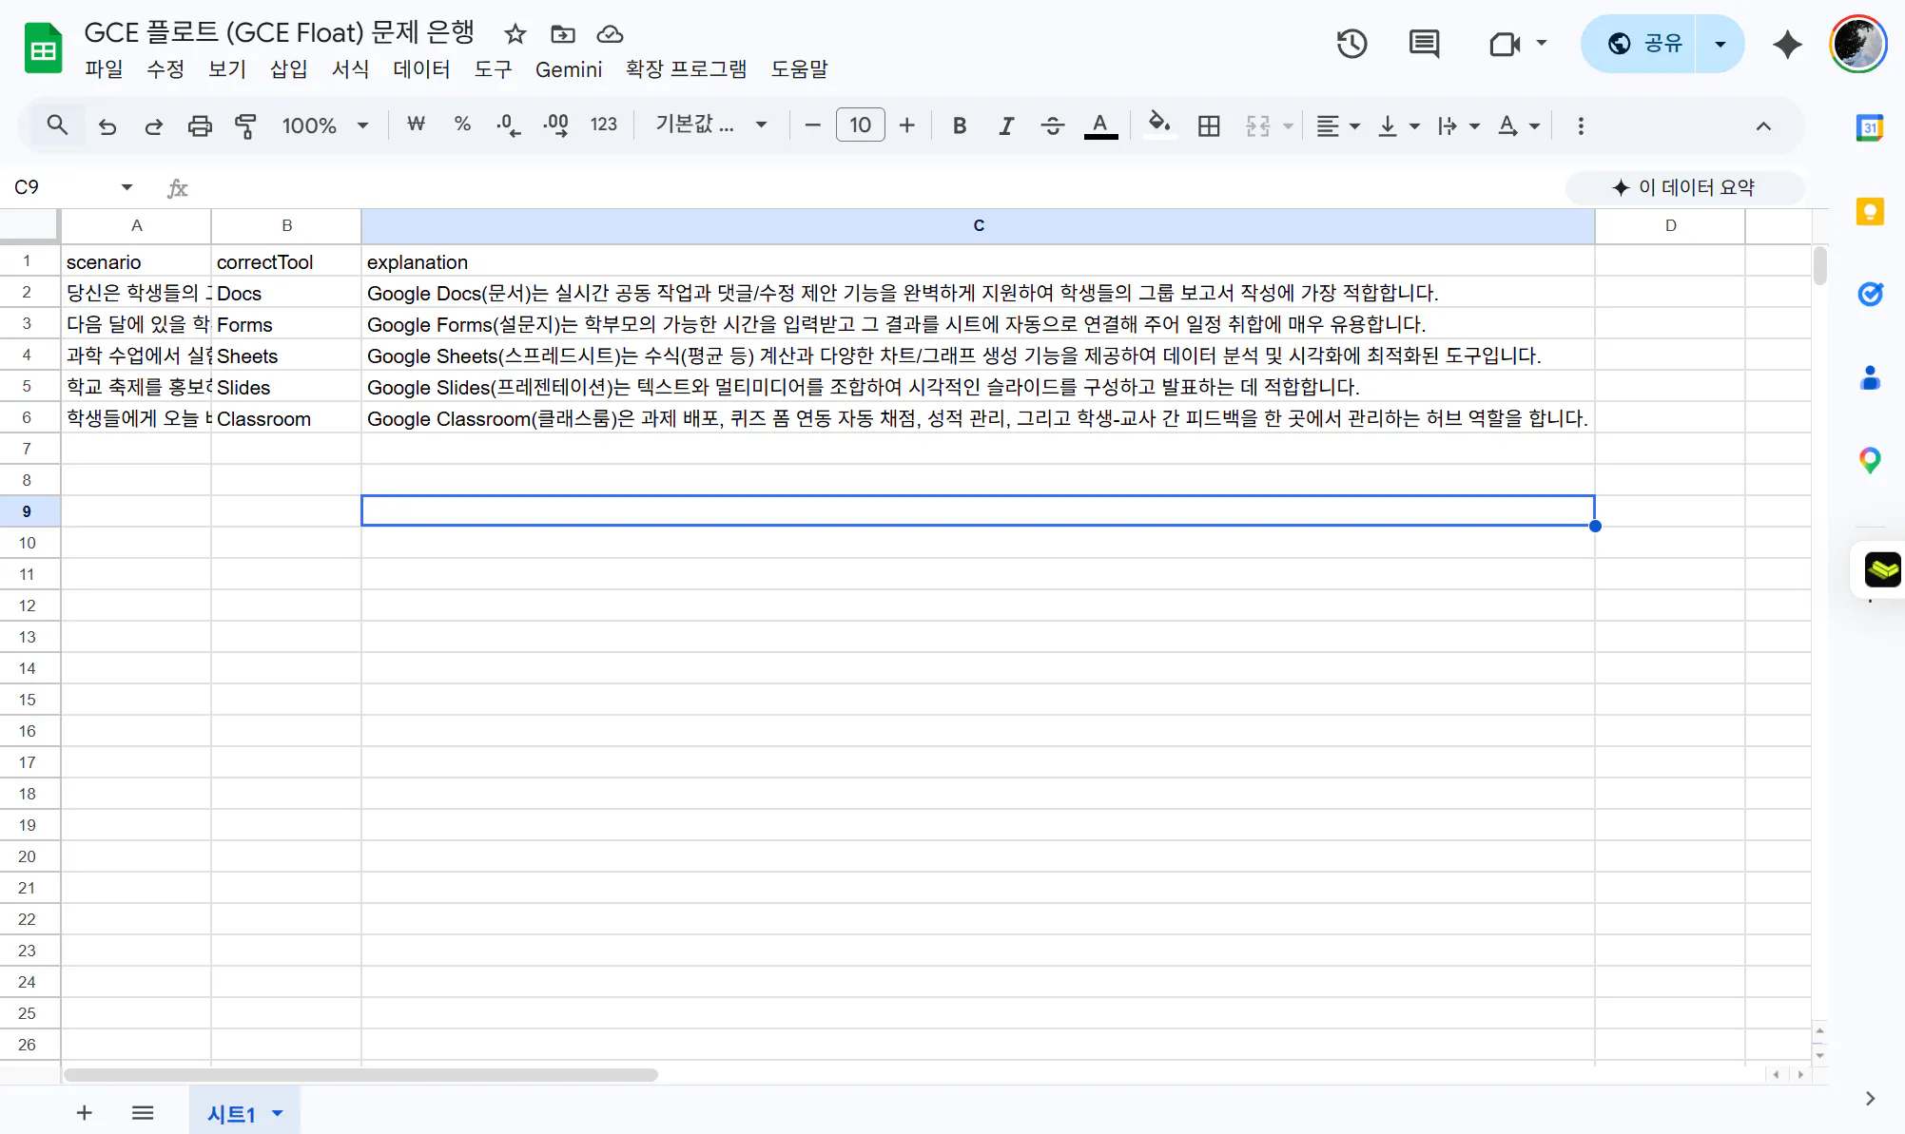This screenshot has width=1905, height=1134.
Task: Open Contacts side panel
Action: (x=1870, y=377)
